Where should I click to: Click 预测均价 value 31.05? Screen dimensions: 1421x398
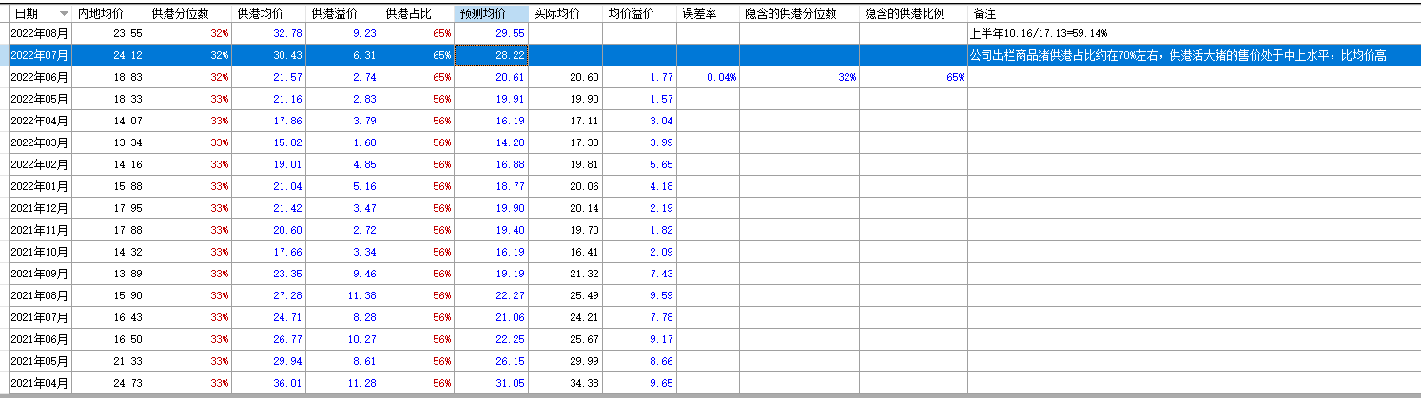click(x=491, y=383)
